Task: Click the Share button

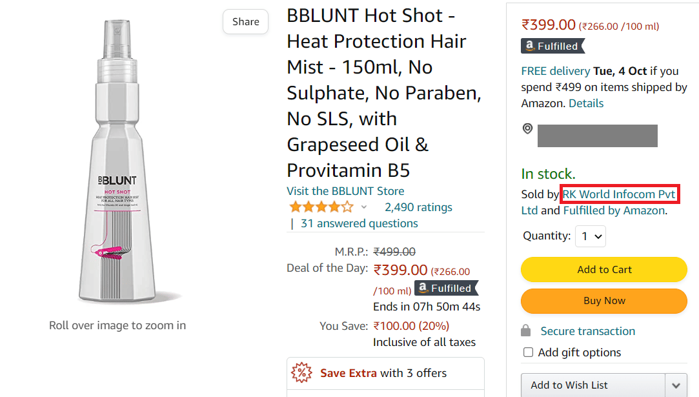Action: tap(246, 22)
